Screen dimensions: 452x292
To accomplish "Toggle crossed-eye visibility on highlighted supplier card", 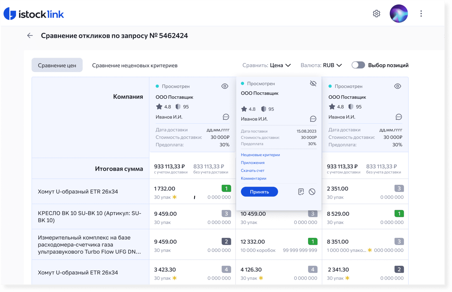I will click(313, 84).
